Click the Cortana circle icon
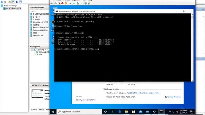This screenshot has height=115, width=205. pos(105,111)
